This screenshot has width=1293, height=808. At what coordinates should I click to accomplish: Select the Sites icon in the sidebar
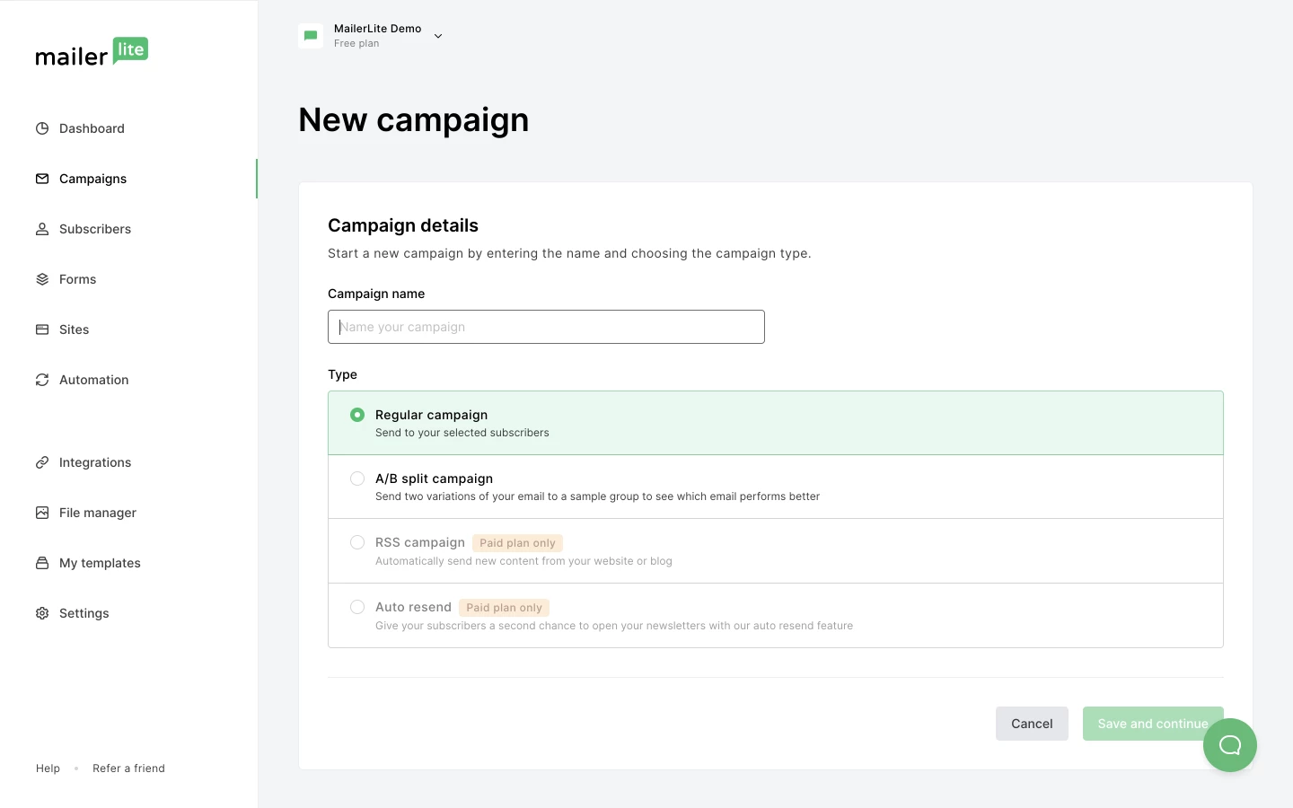pos(42,329)
